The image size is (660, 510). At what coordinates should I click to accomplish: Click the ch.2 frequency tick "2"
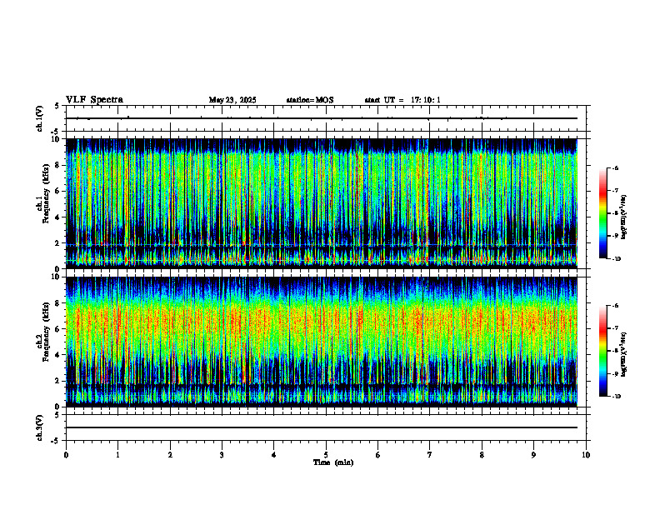(x=57, y=381)
